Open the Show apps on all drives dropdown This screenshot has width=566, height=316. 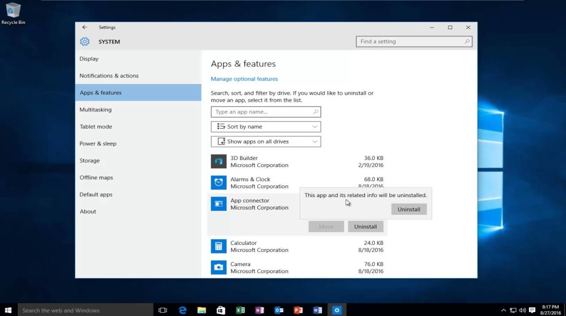tap(266, 142)
